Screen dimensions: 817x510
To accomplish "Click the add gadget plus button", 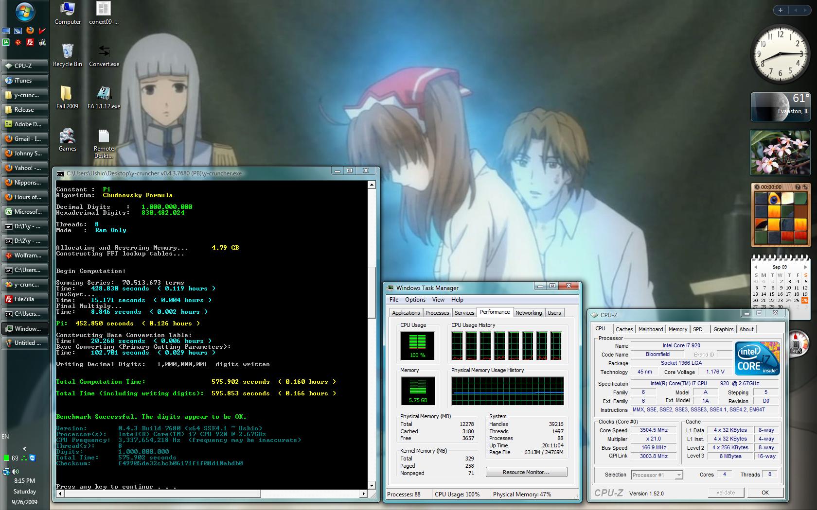I will point(781,10).
